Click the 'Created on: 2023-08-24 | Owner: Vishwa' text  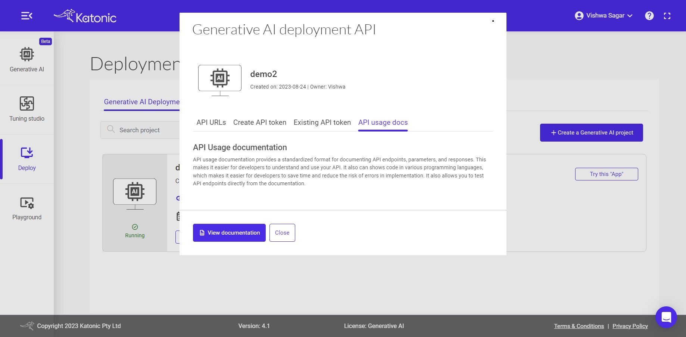tap(297, 87)
